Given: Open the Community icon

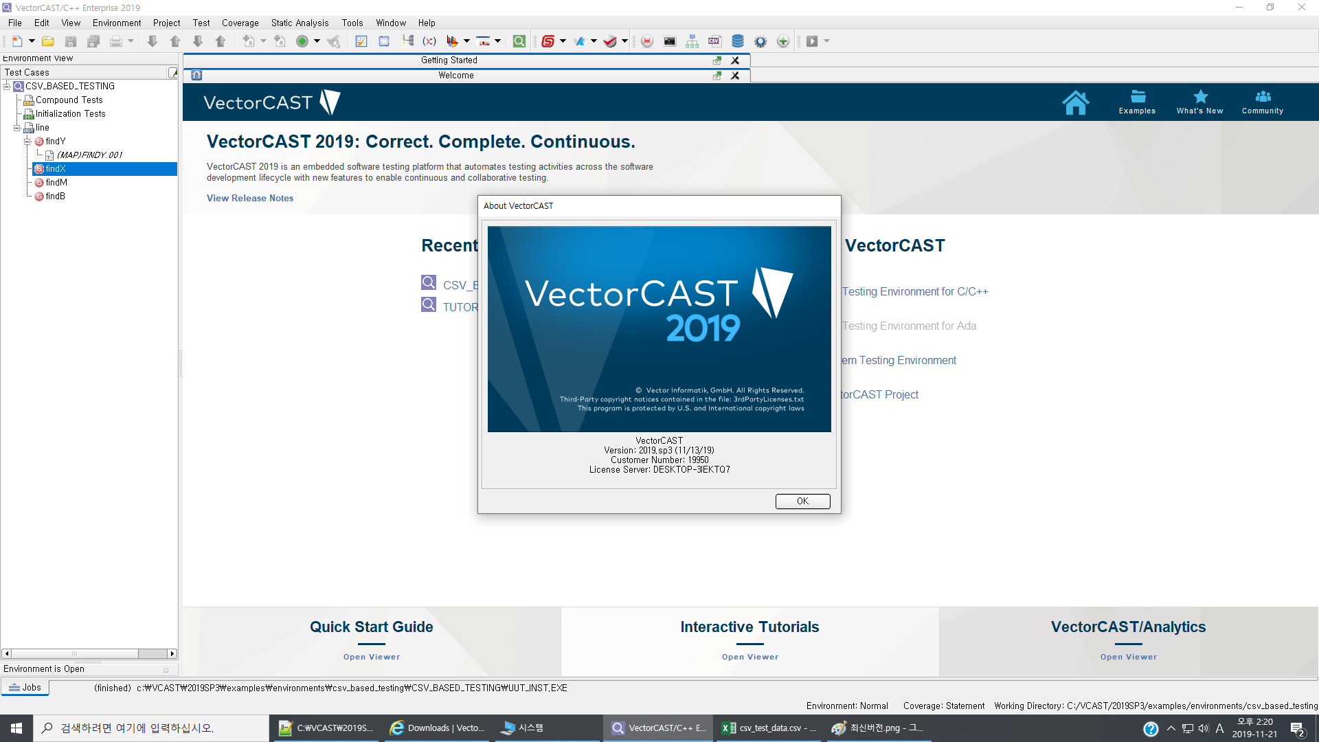Looking at the screenshot, I should coord(1261,100).
